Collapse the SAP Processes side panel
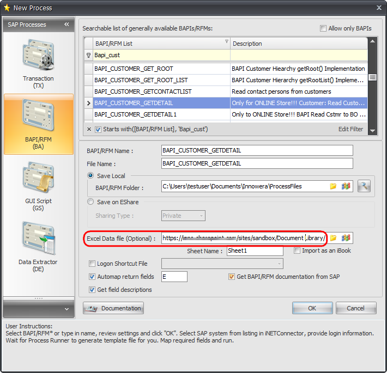 click(x=66, y=25)
